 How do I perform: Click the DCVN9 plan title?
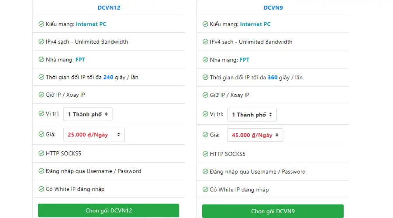pos(273,7)
